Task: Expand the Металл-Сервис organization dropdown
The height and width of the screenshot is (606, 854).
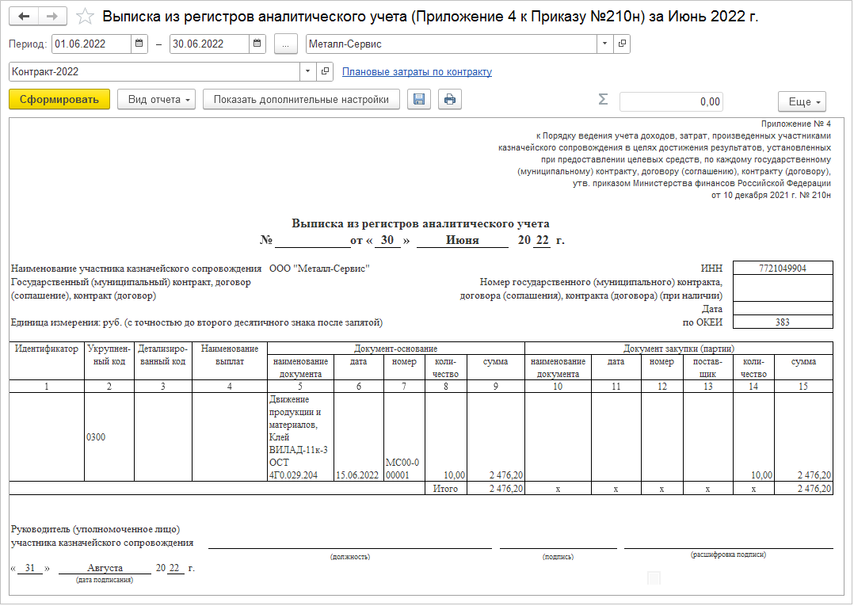Action: coord(605,44)
